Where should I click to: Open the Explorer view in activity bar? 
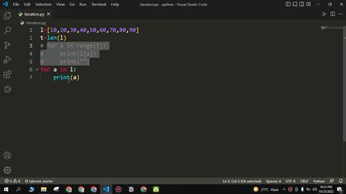tap(7, 16)
